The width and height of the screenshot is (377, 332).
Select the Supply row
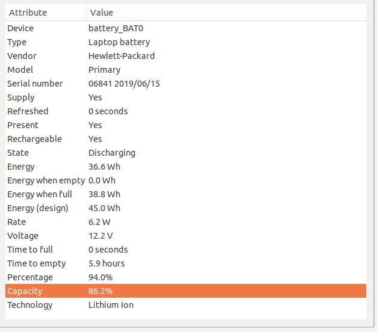(x=186, y=97)
